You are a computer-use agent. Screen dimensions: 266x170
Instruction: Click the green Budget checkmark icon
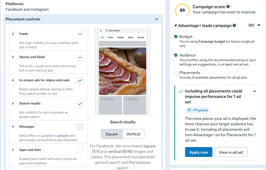(176, 37)
